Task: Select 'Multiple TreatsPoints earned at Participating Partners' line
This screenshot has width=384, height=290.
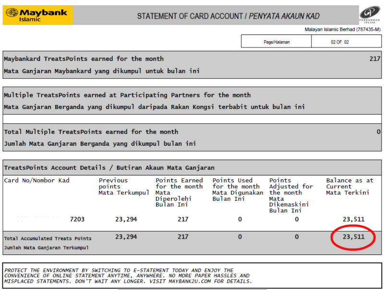Action: 127,95
